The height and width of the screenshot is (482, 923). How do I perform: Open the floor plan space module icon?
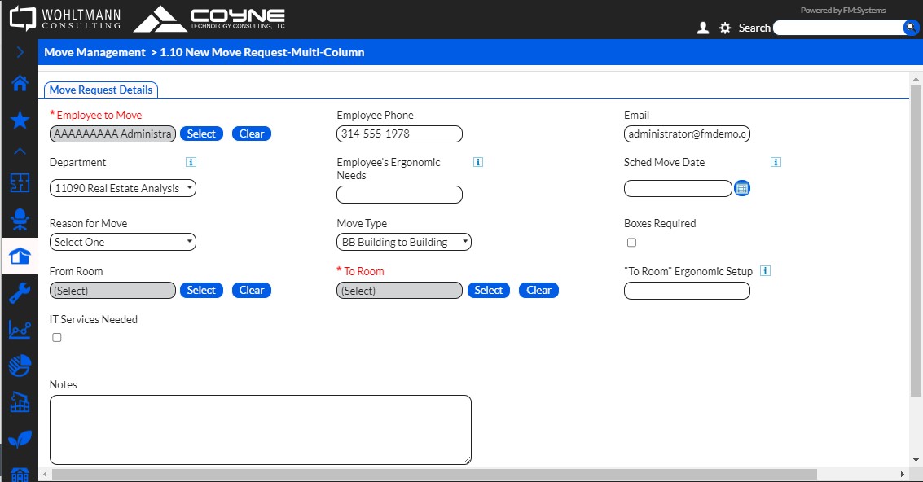click(20, 182)
